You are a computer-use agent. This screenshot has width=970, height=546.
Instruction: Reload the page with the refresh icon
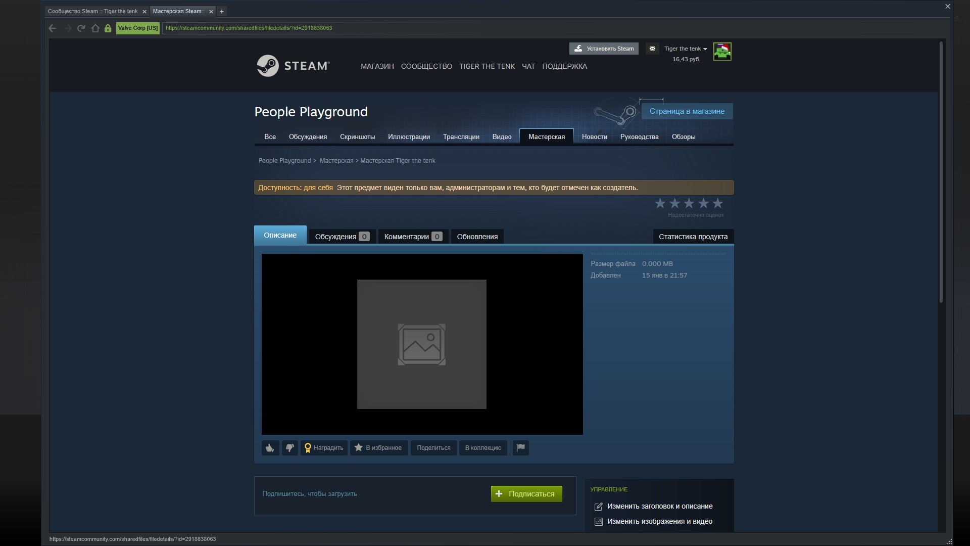click(x=81, y=28)
